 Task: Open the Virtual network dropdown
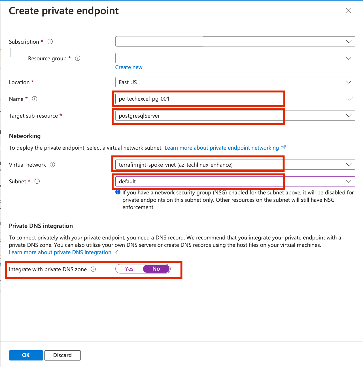pyautogui.click(x=235, y=165)
